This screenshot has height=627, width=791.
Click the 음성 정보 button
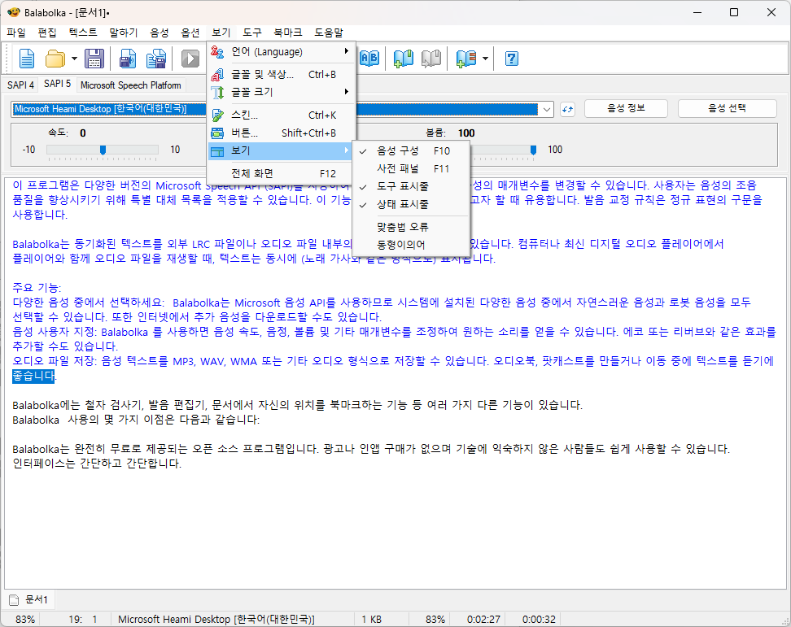click(x=626, y=108)
